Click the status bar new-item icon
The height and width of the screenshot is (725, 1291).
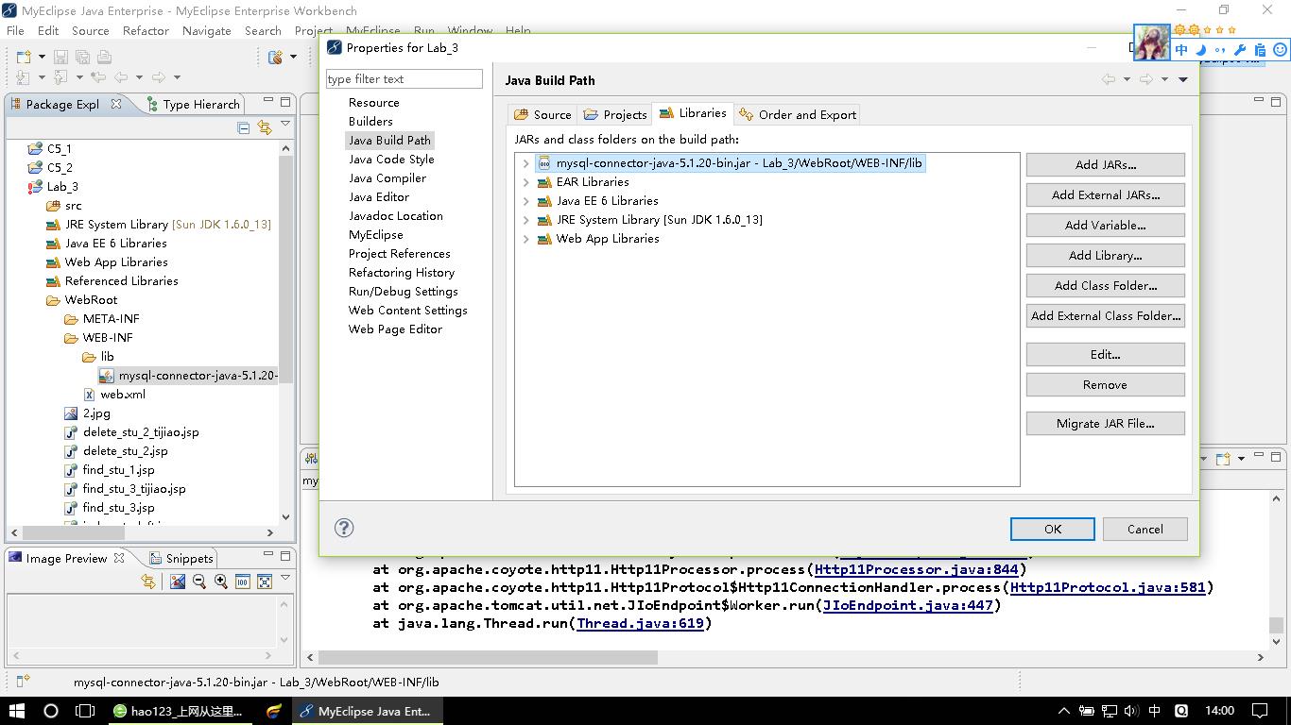tap(24, 681)
